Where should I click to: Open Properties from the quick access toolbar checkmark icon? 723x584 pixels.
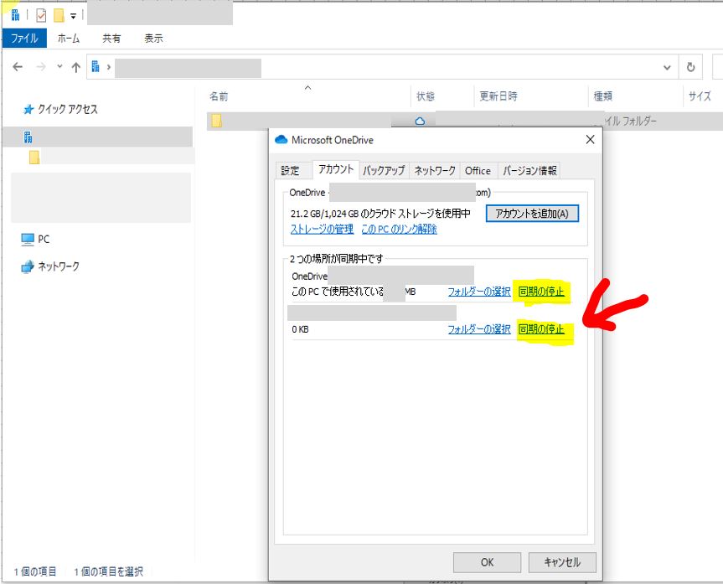(41, 16)
